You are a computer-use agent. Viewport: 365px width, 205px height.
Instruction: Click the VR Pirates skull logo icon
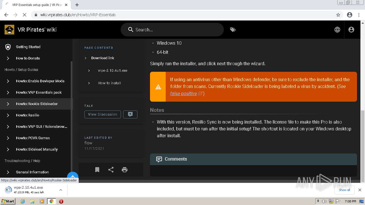click(9, 30)
